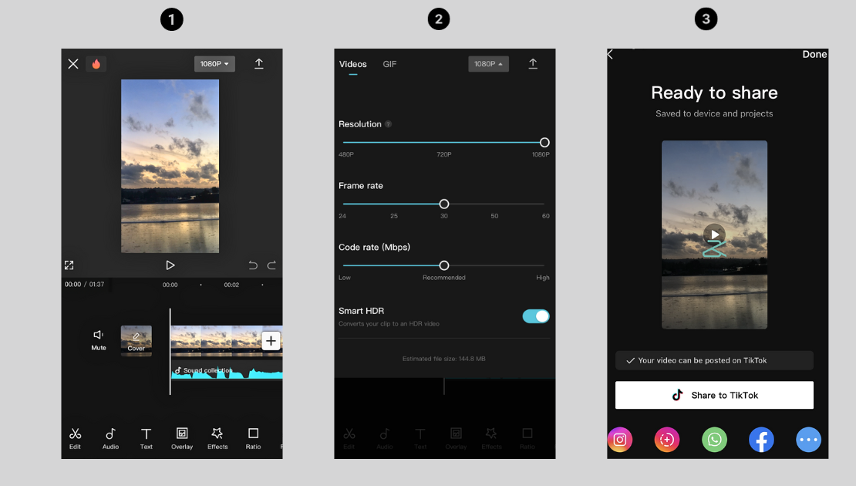This screenshot has height=486, width=856.
Task: Click the Share to TikTok button
Action: click(x=714, y=395)
